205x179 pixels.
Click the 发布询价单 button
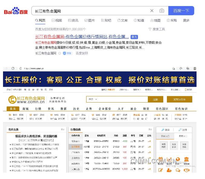click(180, 99)
